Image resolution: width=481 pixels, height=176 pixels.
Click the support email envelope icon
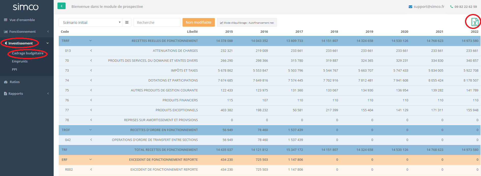coord(410,7)
